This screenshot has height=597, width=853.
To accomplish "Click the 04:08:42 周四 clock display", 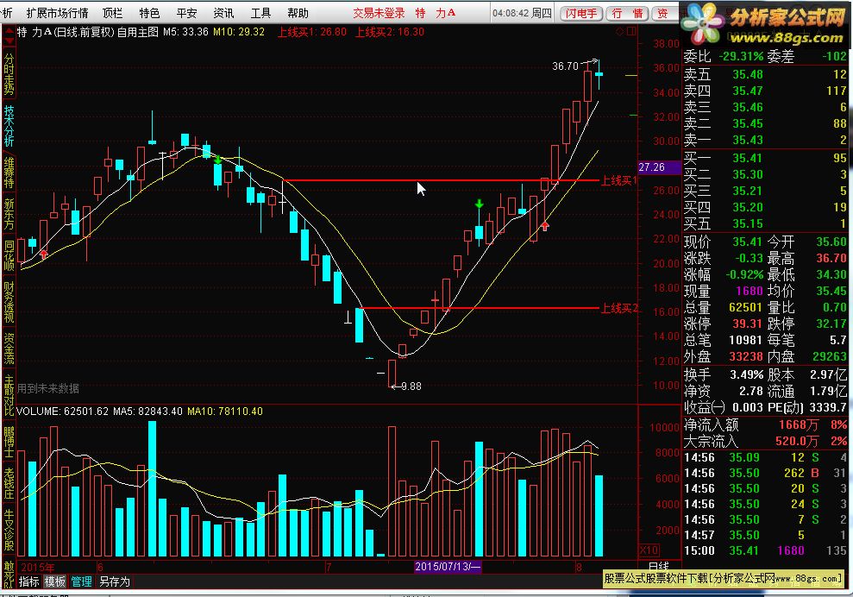I will 522,13.
